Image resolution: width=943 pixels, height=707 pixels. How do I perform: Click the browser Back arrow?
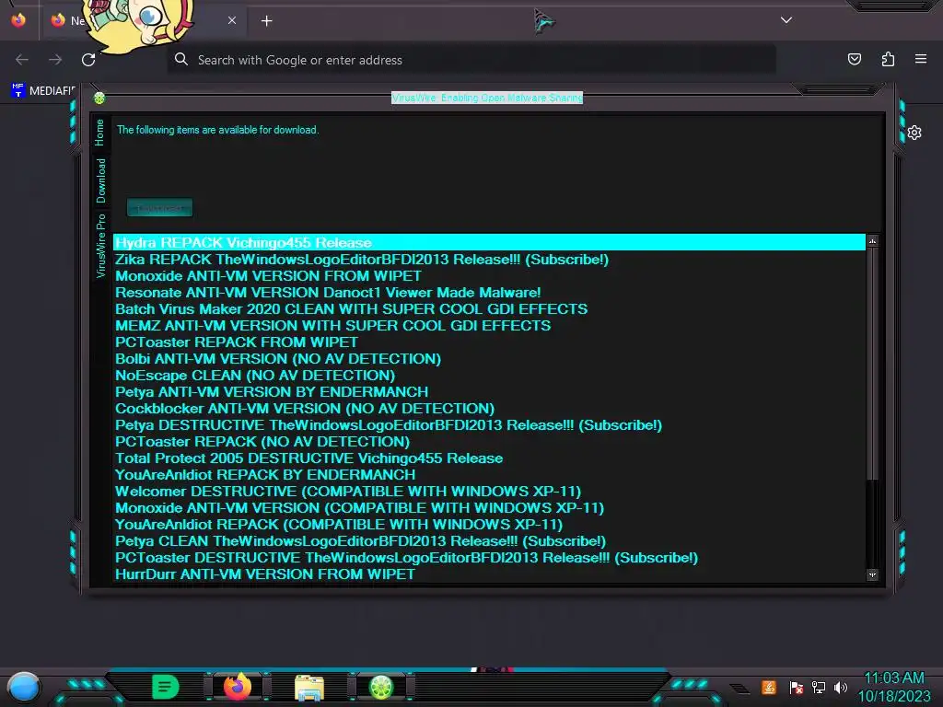coord(22,60)
